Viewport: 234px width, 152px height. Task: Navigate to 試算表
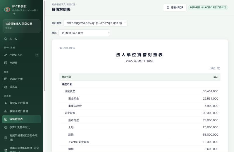[21, 87]
